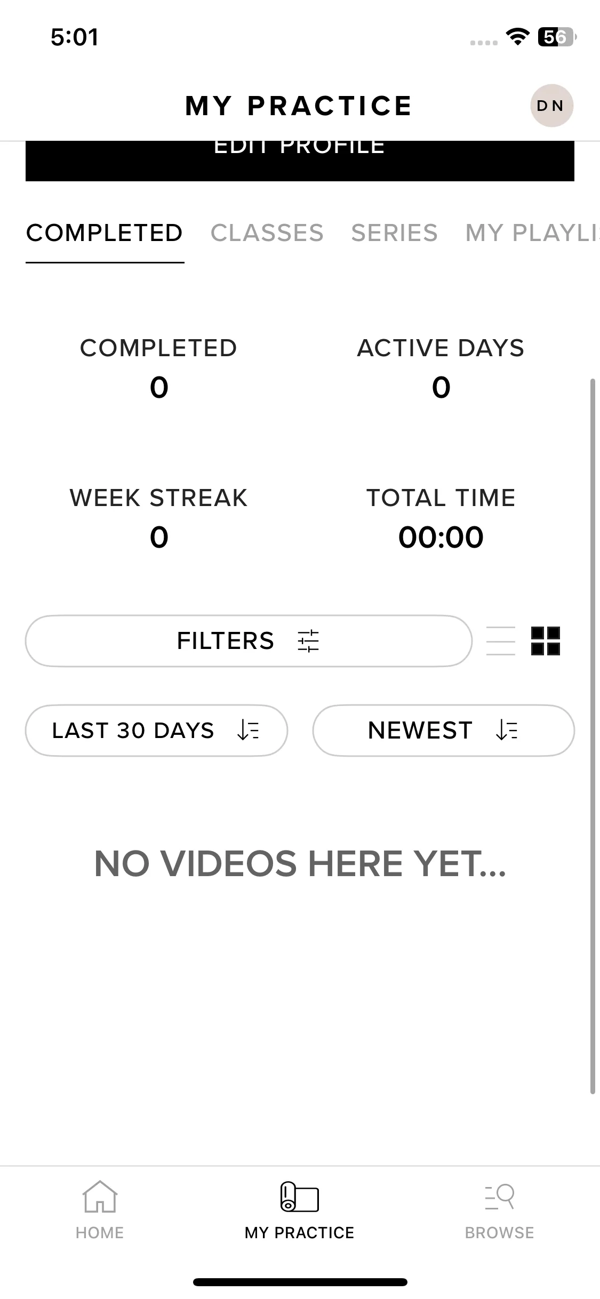Tap the yoga mat My Practice icon
The width and height of the screenshot is (600, 1299).
[299, 1196]
